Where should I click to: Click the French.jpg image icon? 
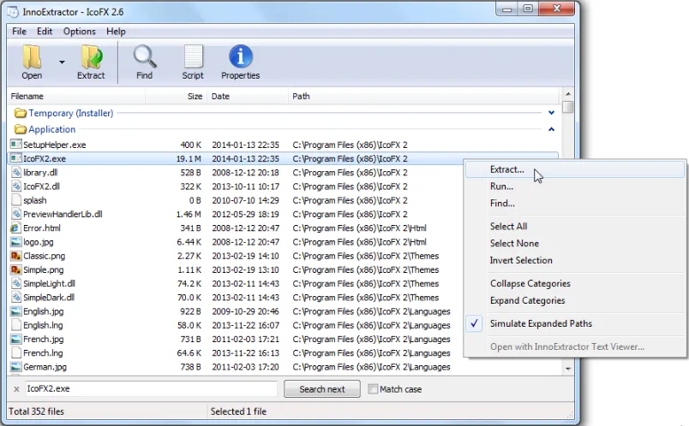(x=15, y=339)
